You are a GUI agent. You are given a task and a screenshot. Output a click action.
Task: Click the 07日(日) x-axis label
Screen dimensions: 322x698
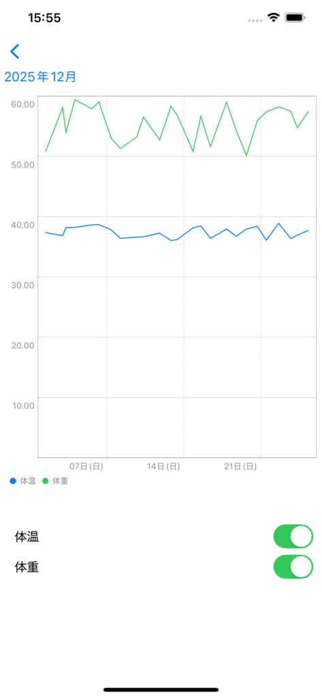(x=86, y=466)
